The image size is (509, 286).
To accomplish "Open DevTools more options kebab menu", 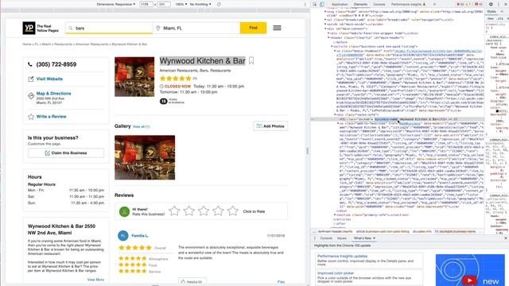I will pyautogui.click(x=499, y=4).
